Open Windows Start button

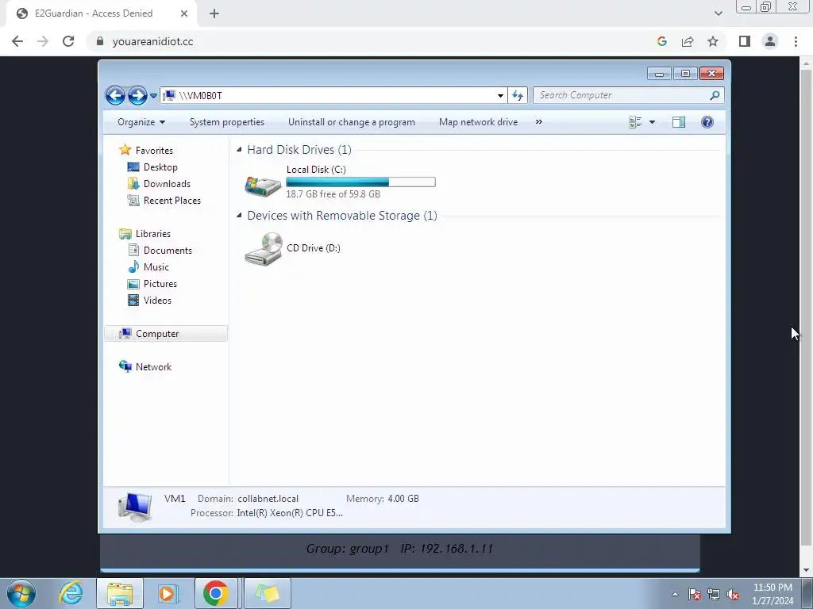click(21, 593)
